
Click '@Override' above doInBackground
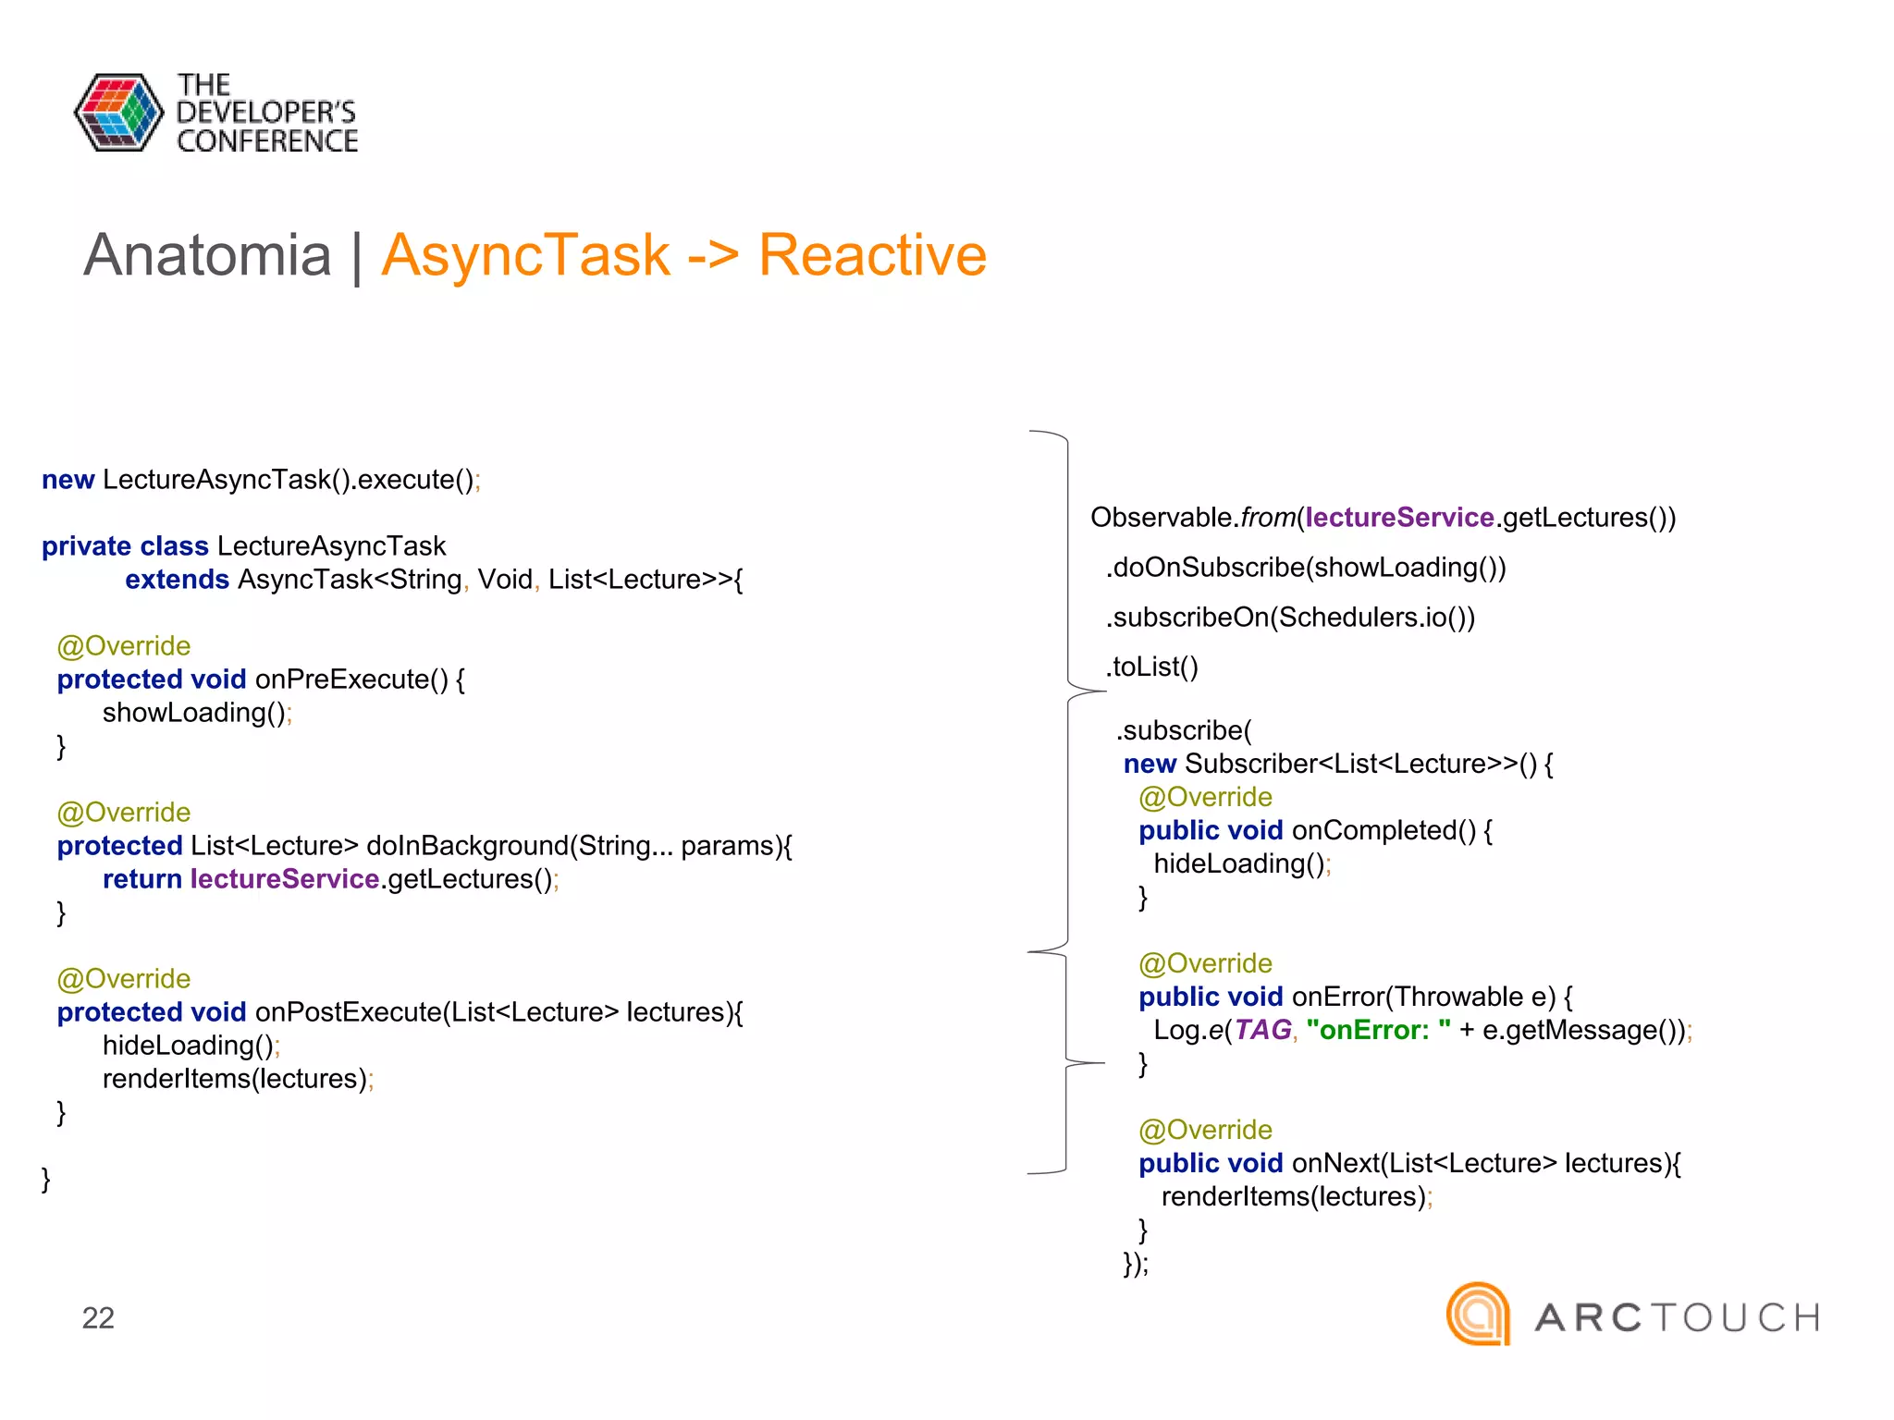124,813
